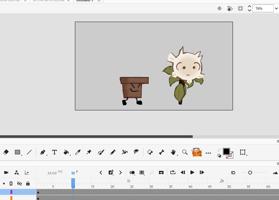Image resolution: width=279 pixels, height=200 pixels.
Task: Select the Bind tool icon
Action: click(x=150, y=152)
